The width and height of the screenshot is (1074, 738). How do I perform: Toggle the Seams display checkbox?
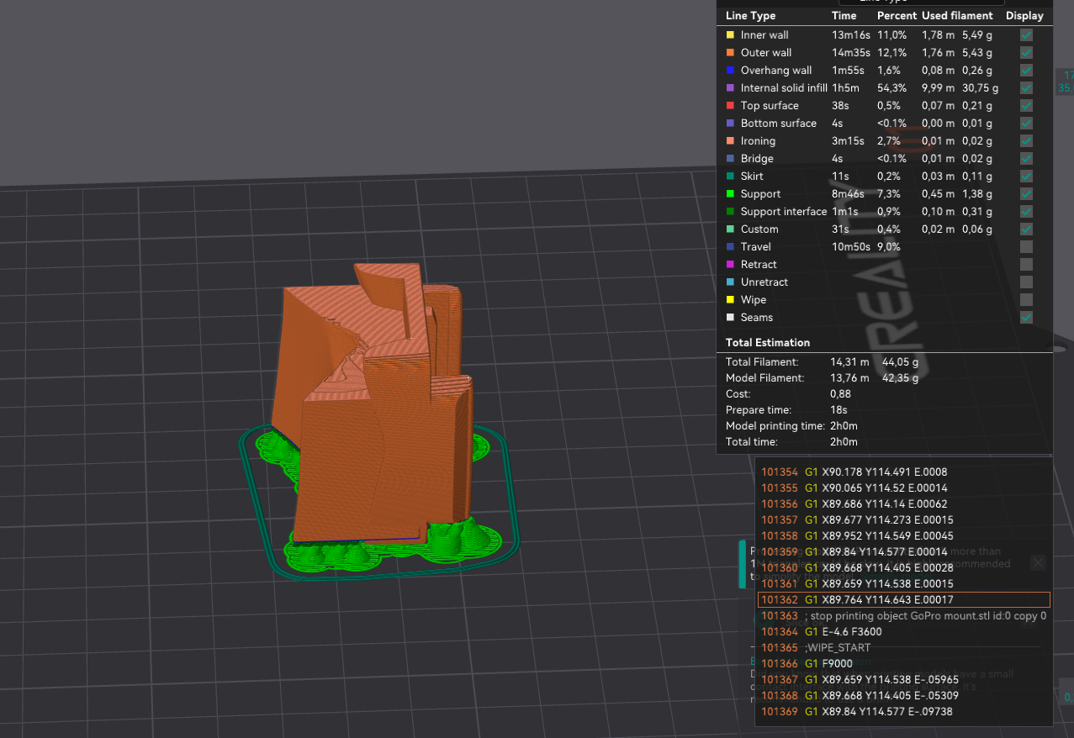point(1025,318)
